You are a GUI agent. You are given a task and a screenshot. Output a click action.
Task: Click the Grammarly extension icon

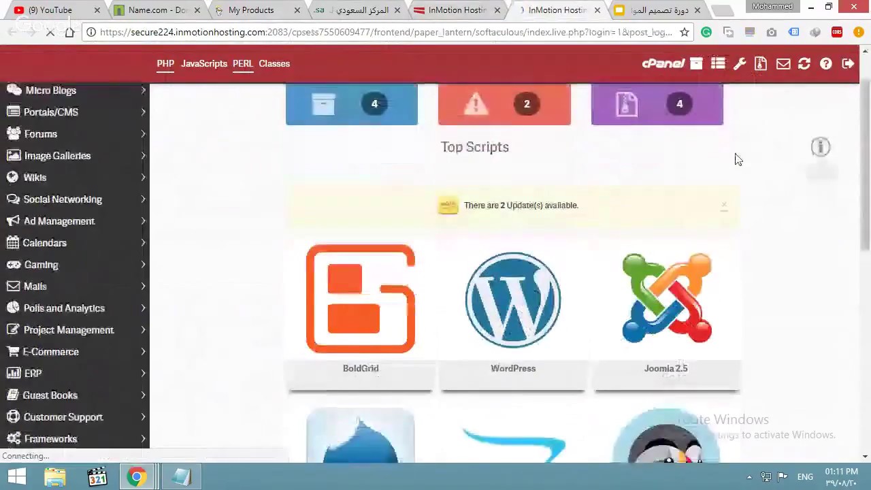(x=706, y=32)
